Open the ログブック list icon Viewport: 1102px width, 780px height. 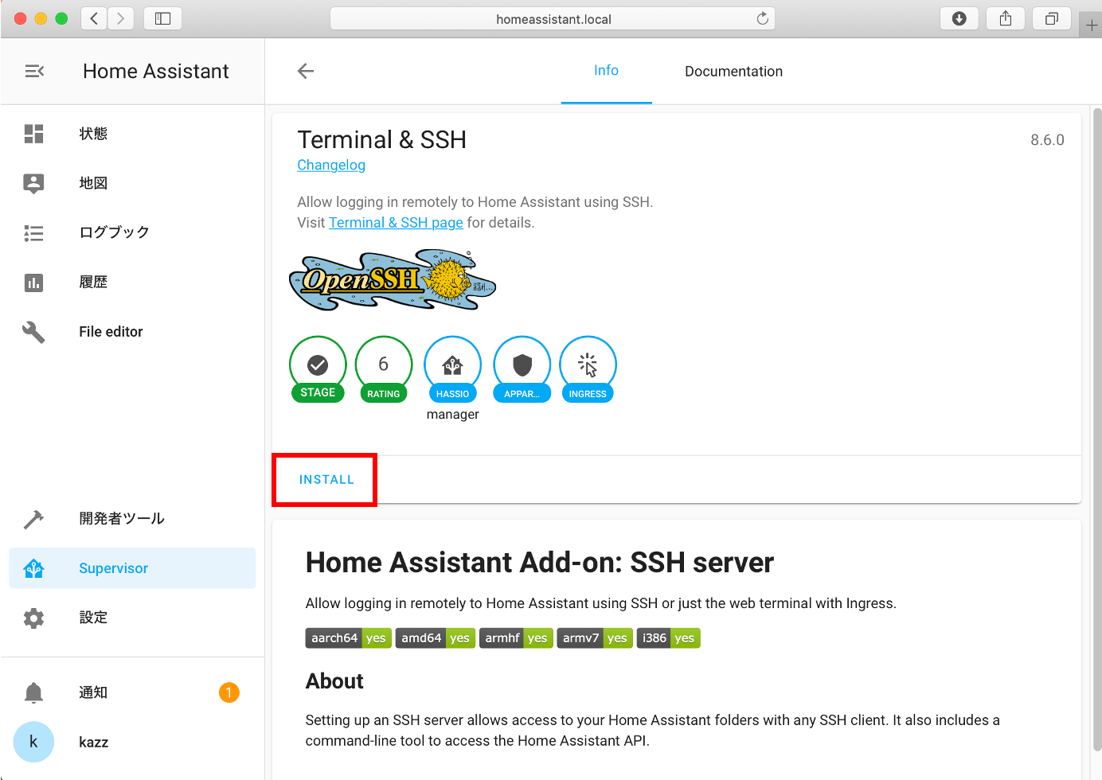click(x=33, y=233)
